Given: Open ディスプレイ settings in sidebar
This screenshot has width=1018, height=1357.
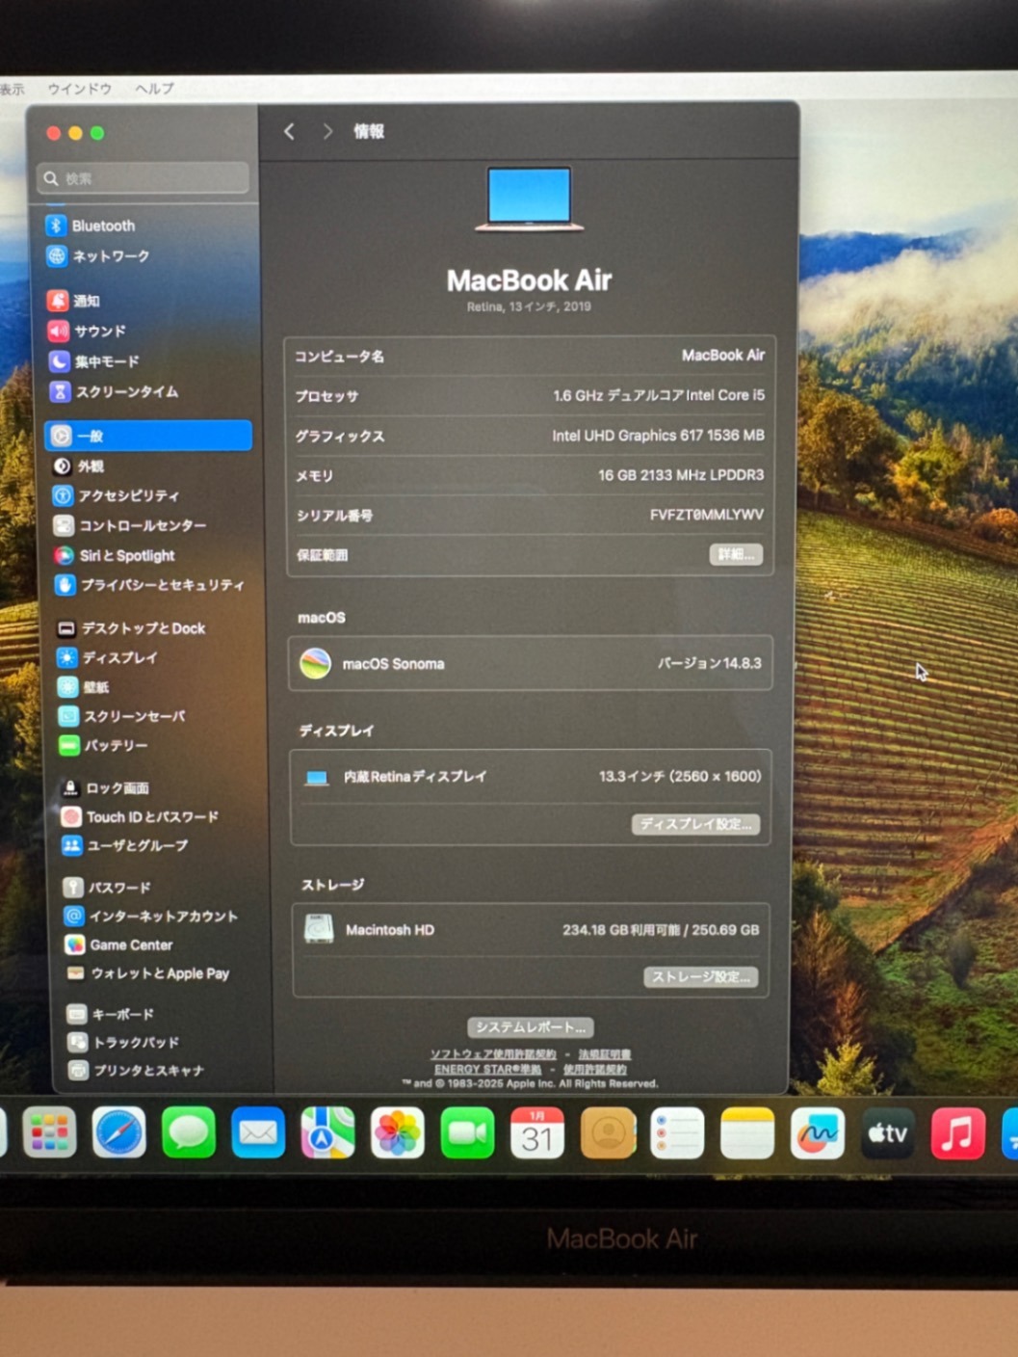Looking at the screenshot, I should pyautogui.click(x=108, y=657).
